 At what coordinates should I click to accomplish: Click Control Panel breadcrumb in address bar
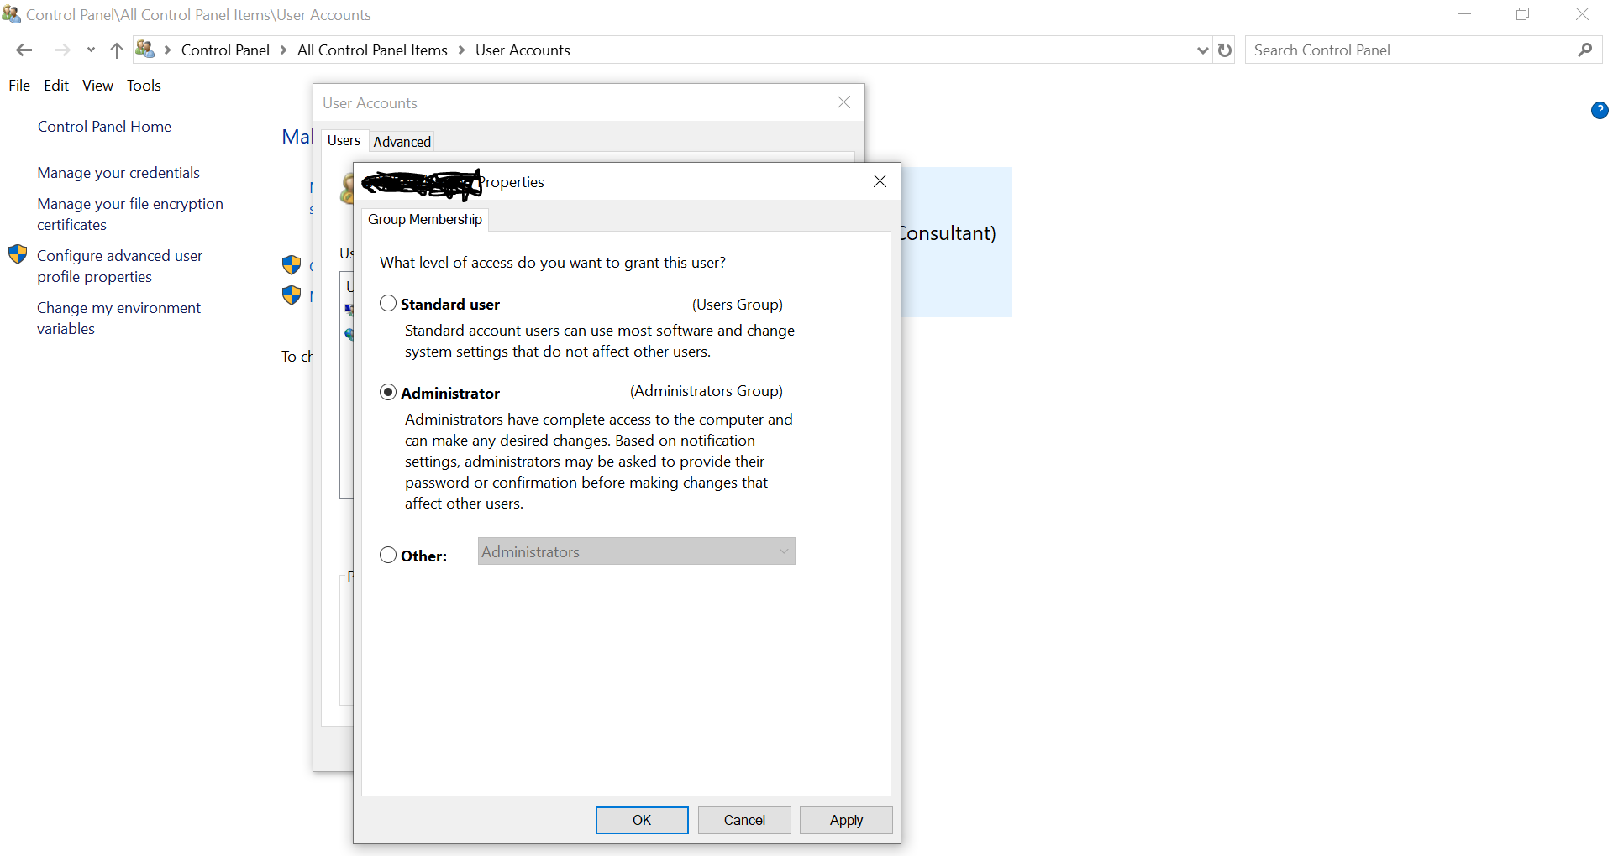click(225, 50)
